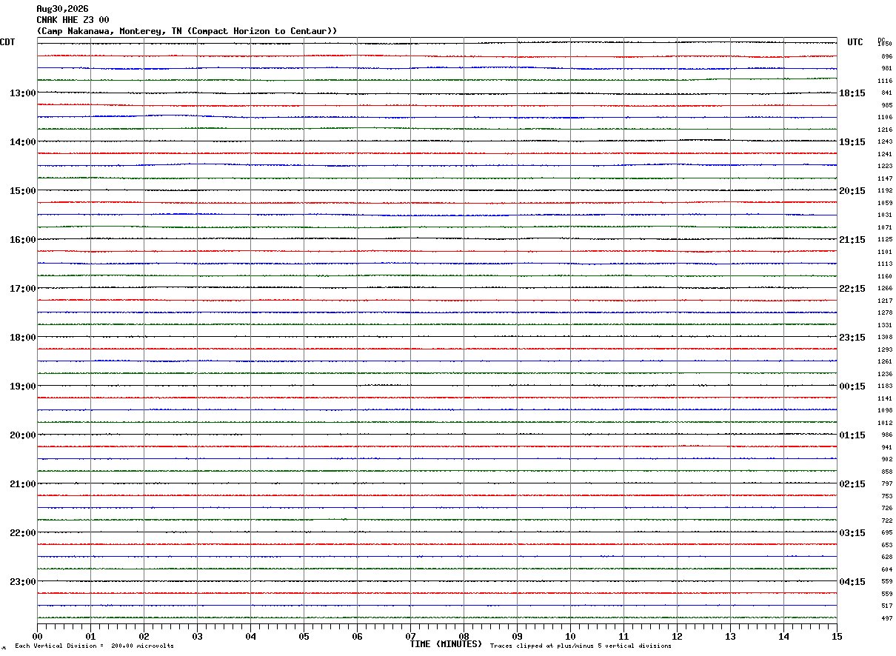The image size is (896, 656).
Task: Select minute 10 on the time axis
Action: coord(570,636)
